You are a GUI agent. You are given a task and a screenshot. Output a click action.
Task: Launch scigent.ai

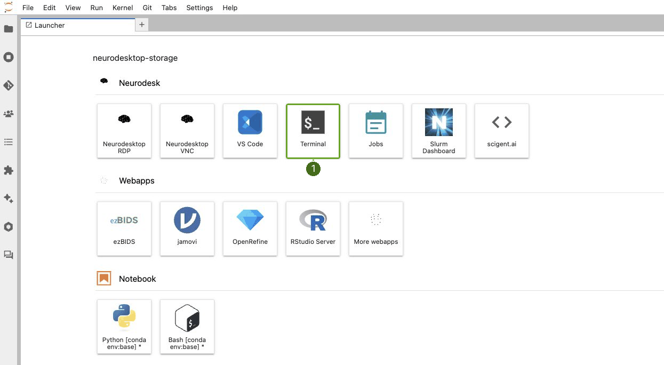point(502,131)
